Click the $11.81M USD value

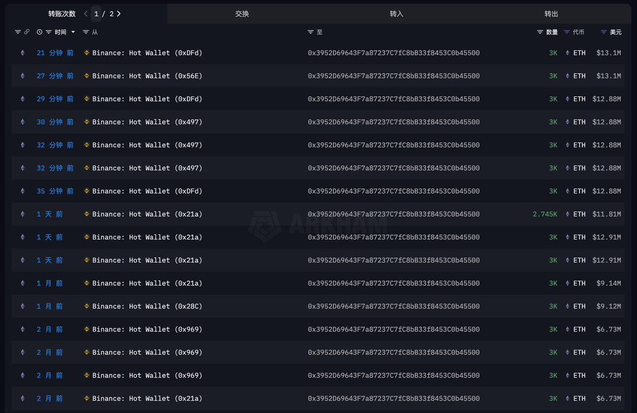tap(607, 214)
